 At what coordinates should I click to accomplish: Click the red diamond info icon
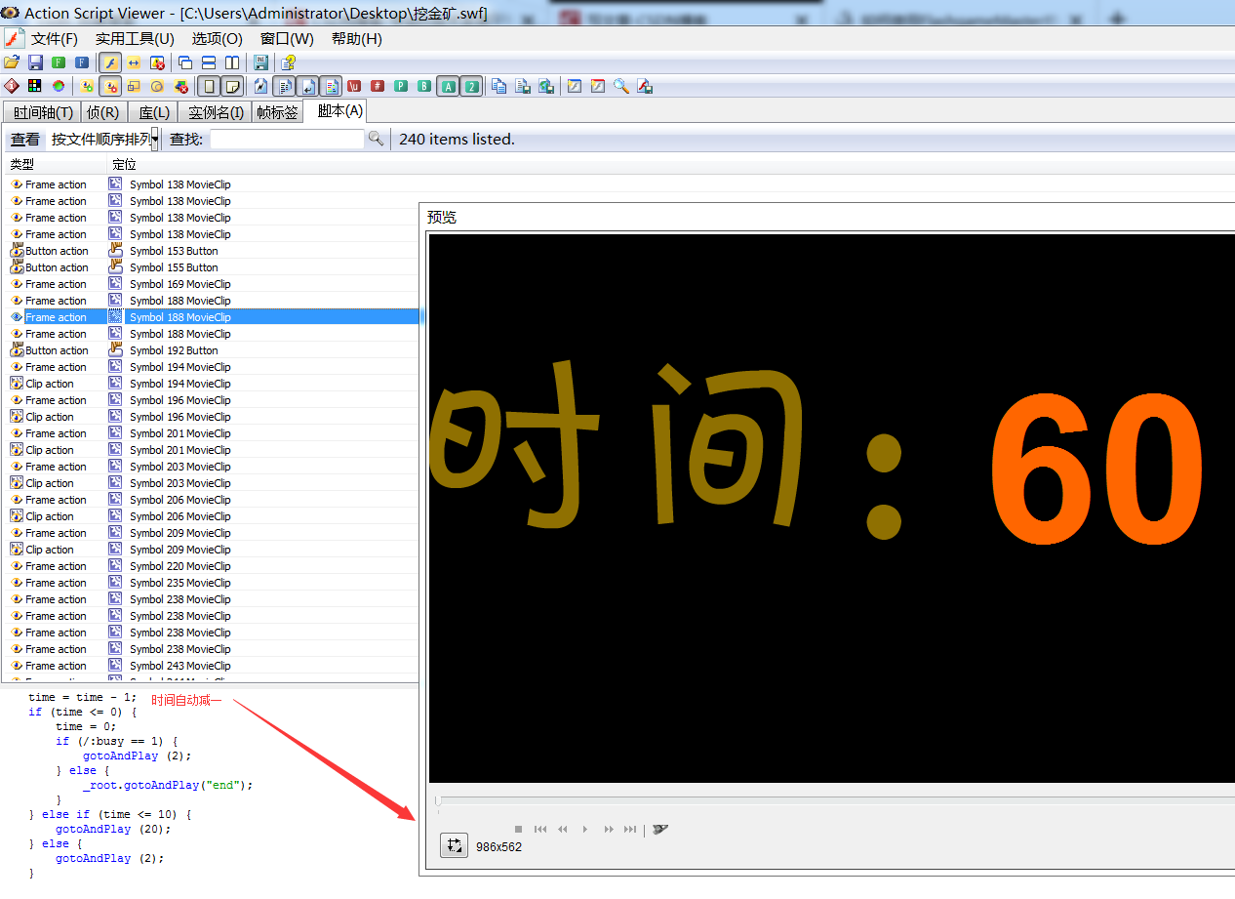click(12, 86)
